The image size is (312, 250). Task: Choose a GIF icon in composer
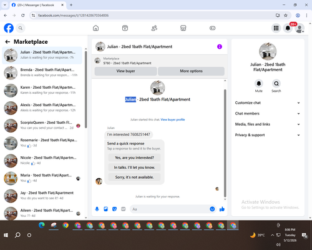[x=124, y=209]
